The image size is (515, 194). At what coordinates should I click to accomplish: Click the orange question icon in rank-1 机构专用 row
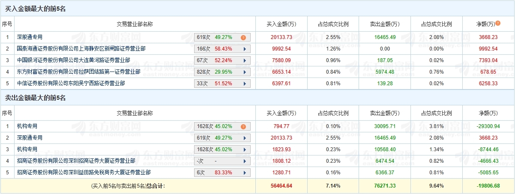243,126
